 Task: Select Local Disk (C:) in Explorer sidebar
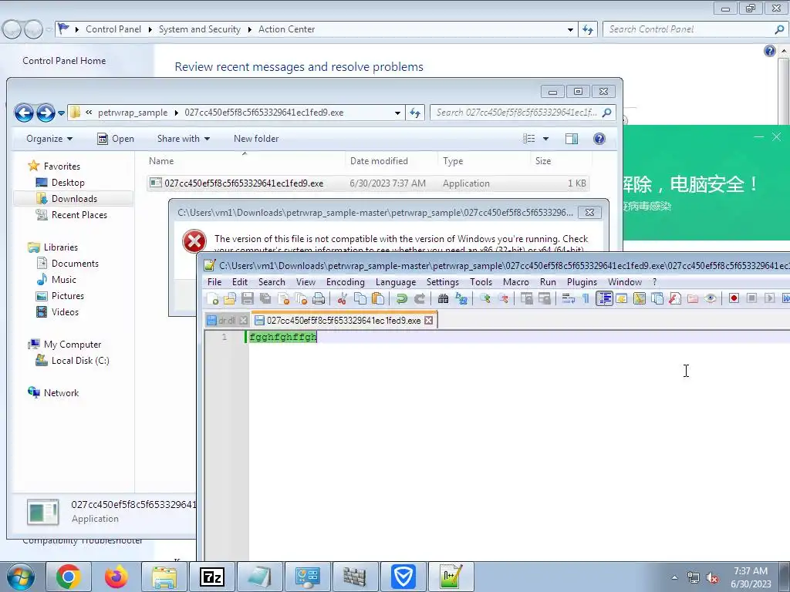80,361
